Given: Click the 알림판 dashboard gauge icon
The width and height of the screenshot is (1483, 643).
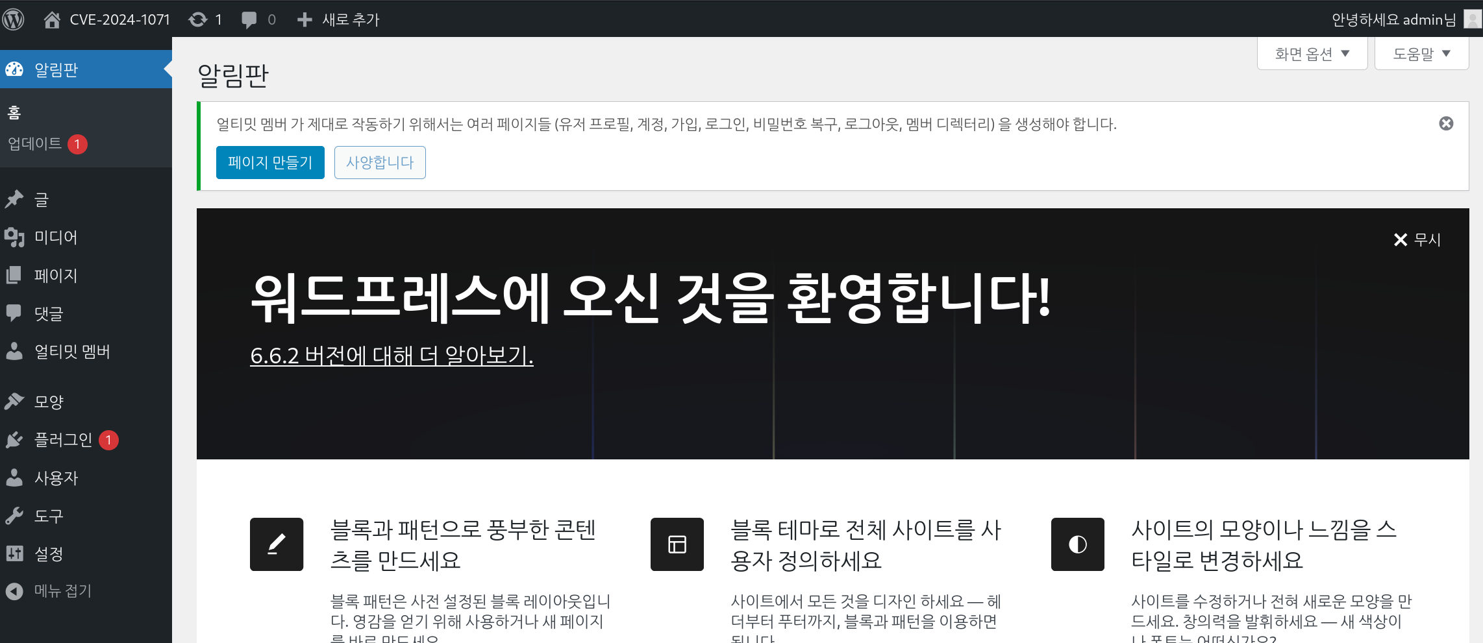Looking at the screenshot, I should coord(14,69).
